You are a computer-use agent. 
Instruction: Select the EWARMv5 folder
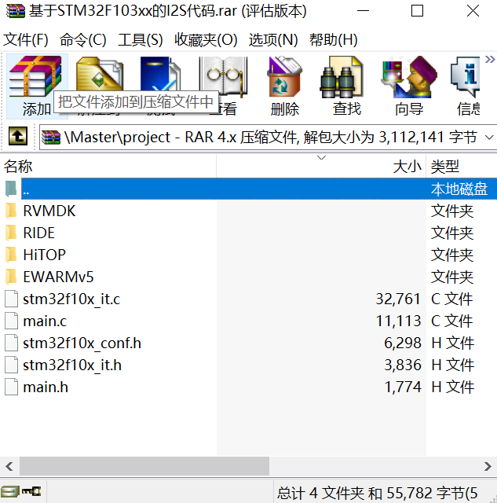coord(58,277)
